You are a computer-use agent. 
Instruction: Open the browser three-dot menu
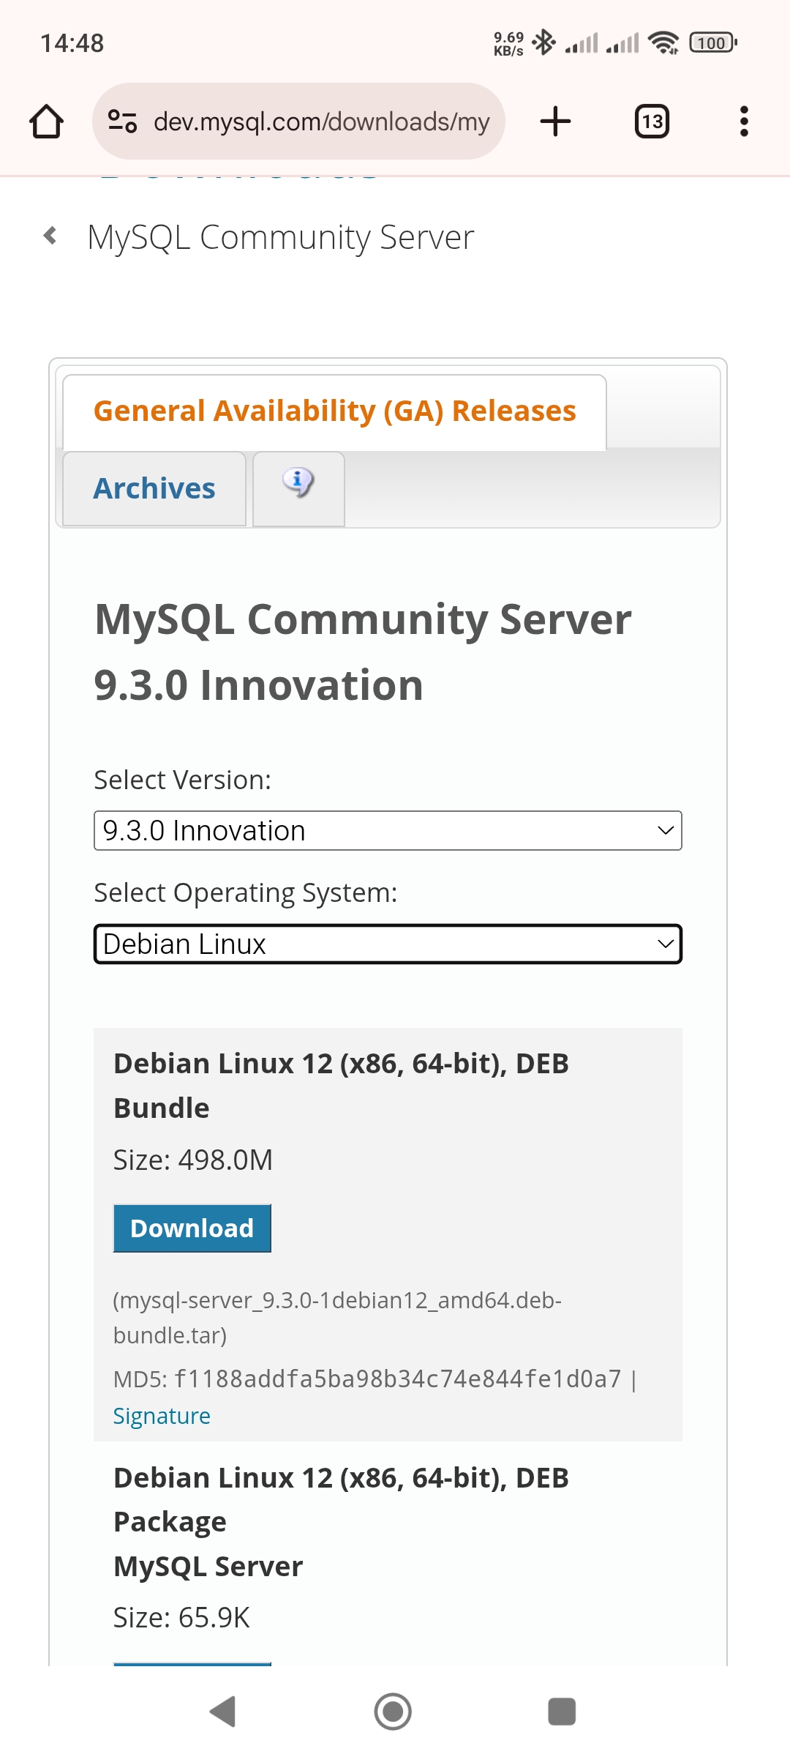point(744,122)
